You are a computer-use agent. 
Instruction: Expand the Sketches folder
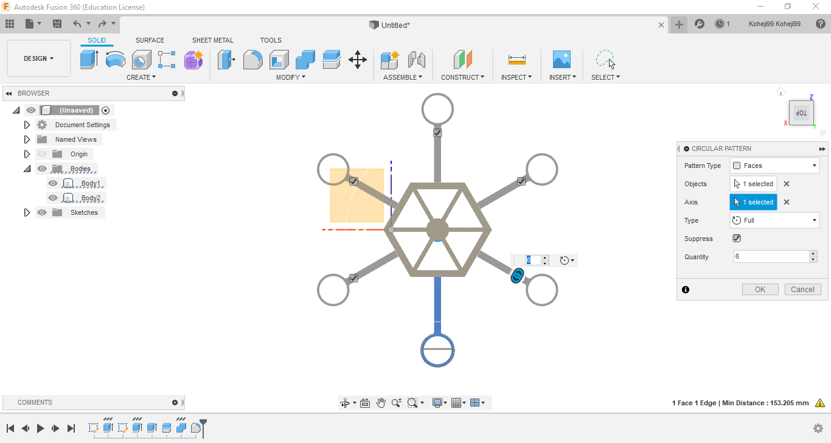tap(27, 212)
